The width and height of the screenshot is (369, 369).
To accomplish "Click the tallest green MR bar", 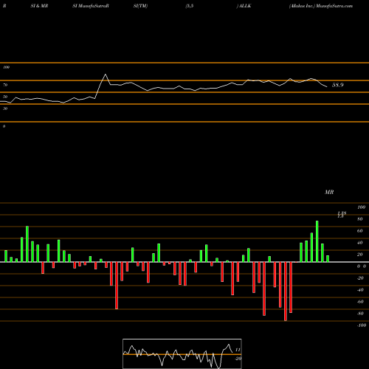I will click(317, 241).
